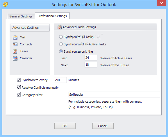The width and height of the screenshot is (168, 137).
Task: Click the Category Filter field containing Softpedia
Action: [114, 95]
